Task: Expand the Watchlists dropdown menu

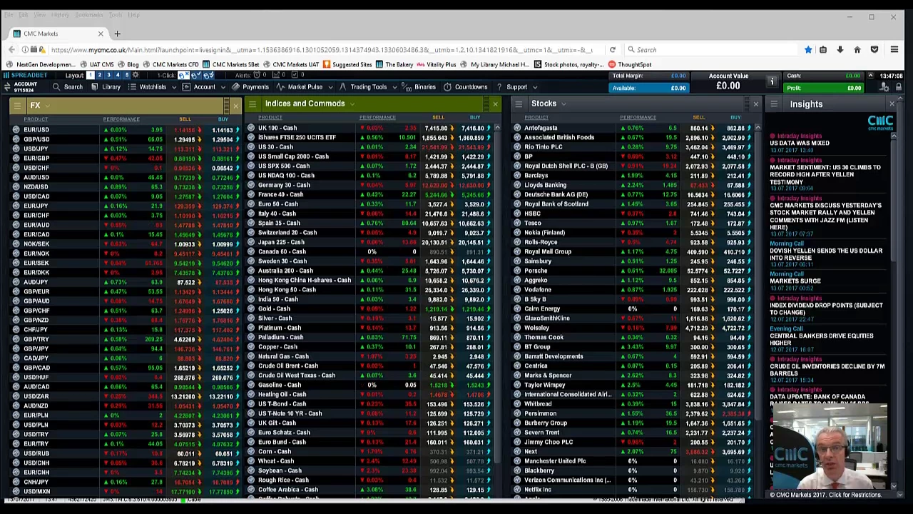Action: (174, 87)
